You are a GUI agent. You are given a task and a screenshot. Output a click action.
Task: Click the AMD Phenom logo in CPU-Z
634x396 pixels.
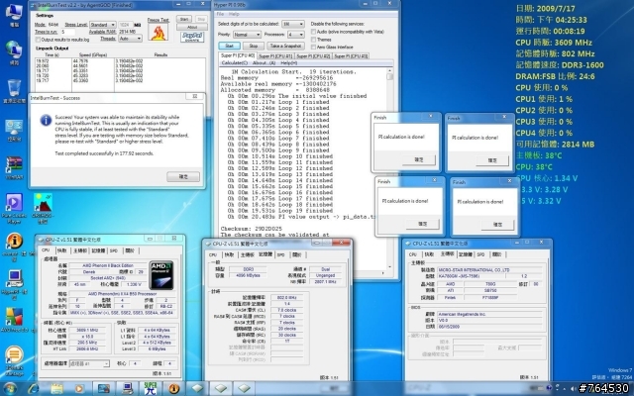click(x=161, y=275)
